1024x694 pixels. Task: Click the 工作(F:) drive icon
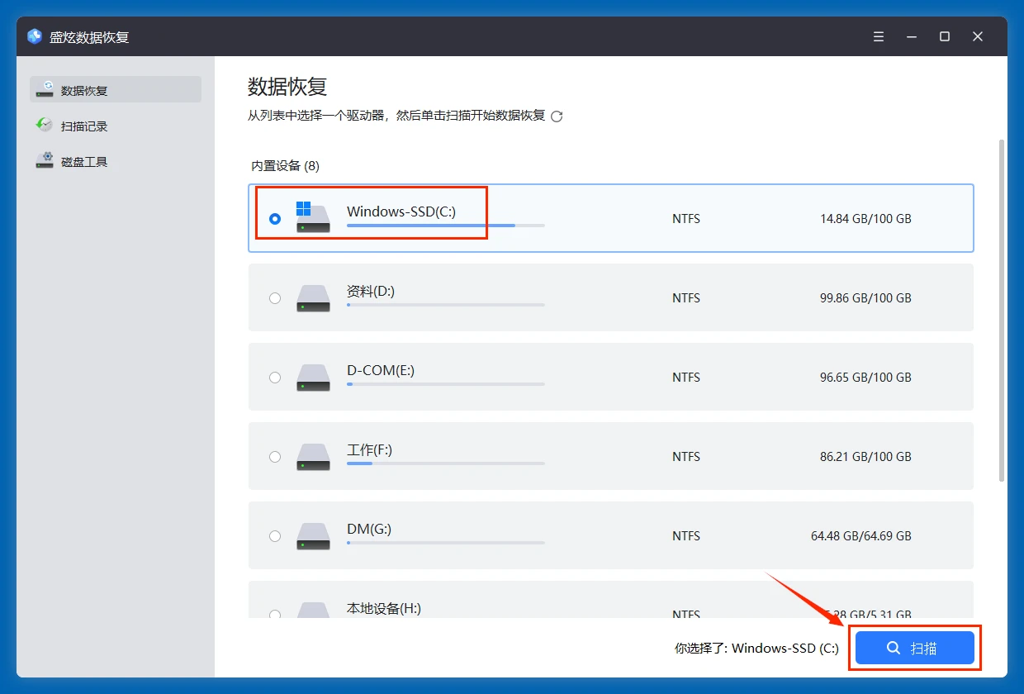(x=313, y=457)
